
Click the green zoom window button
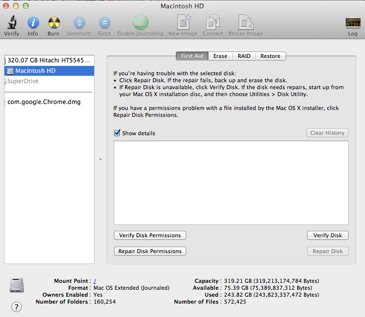coord(26,6)
